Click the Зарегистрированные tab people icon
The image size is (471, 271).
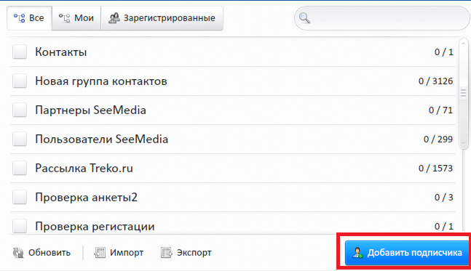114,18
